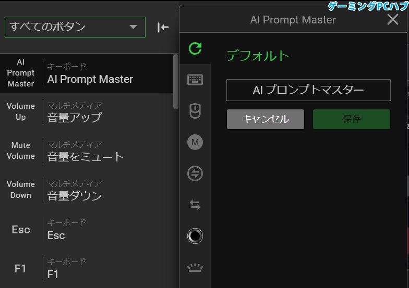Image resolution: width=409 pixels, height=288 pixels.
Task: Select the 音量ダウン key binding
Action: point(89,190)
